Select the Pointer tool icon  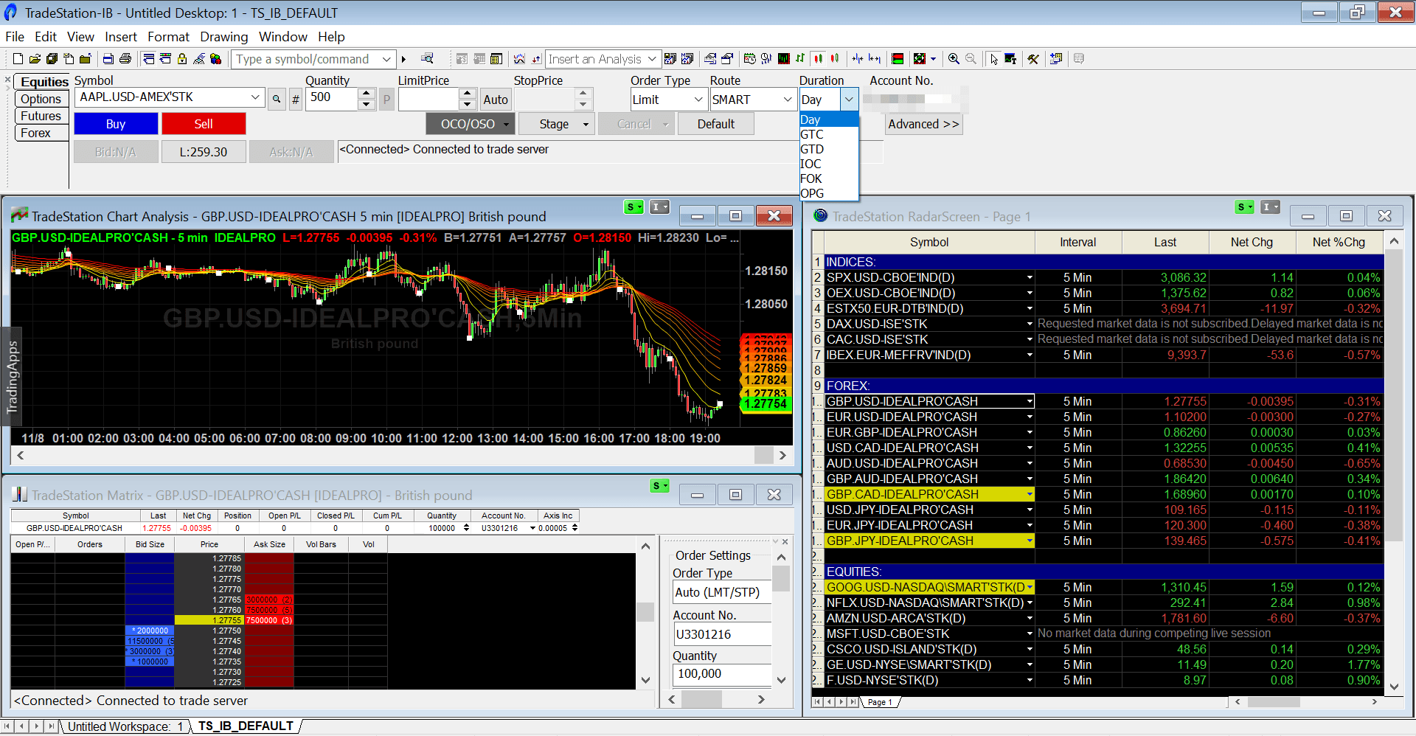[993, 59]
